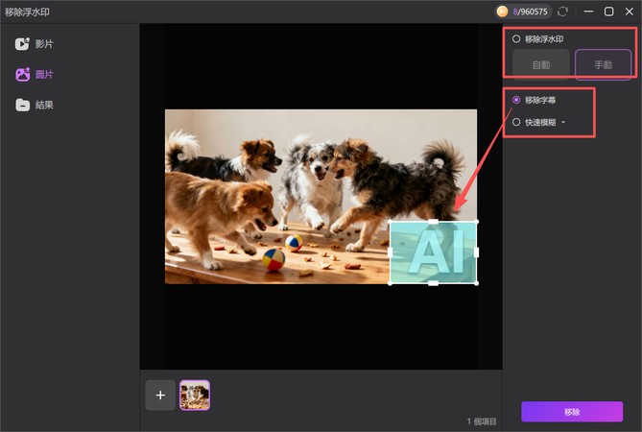Screen dimensions: 642x432
Task: Open the 結果 (Results) folder icon
Action: coord(22,105)
